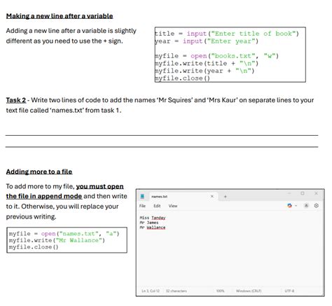This screenshot has width=332, height=306.
Task: Click the UTF-8 encoding indicator
Action: click(289, 291)
